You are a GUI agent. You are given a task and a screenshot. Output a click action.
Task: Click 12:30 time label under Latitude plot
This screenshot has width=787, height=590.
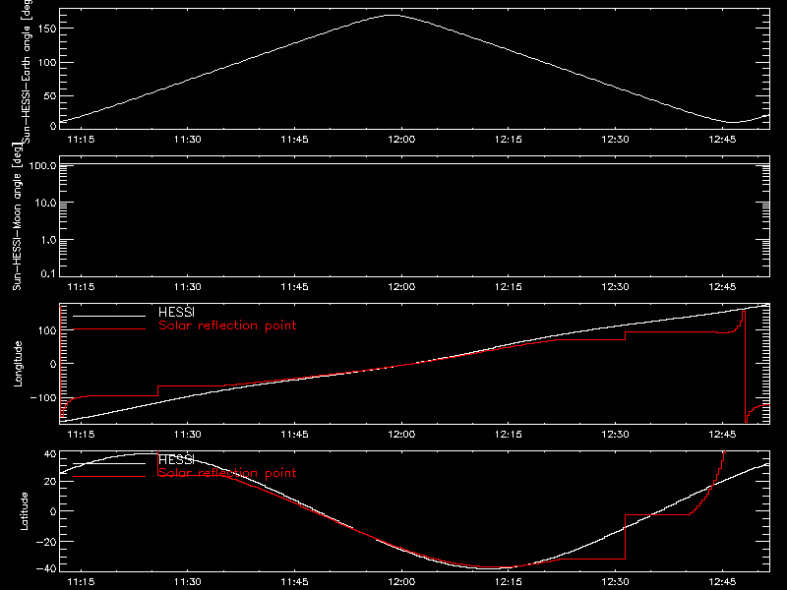(616, 581)
